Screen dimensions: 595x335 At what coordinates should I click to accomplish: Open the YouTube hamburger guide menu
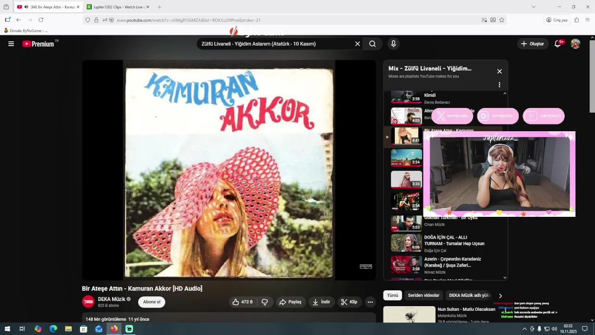[x=11, y=44]
